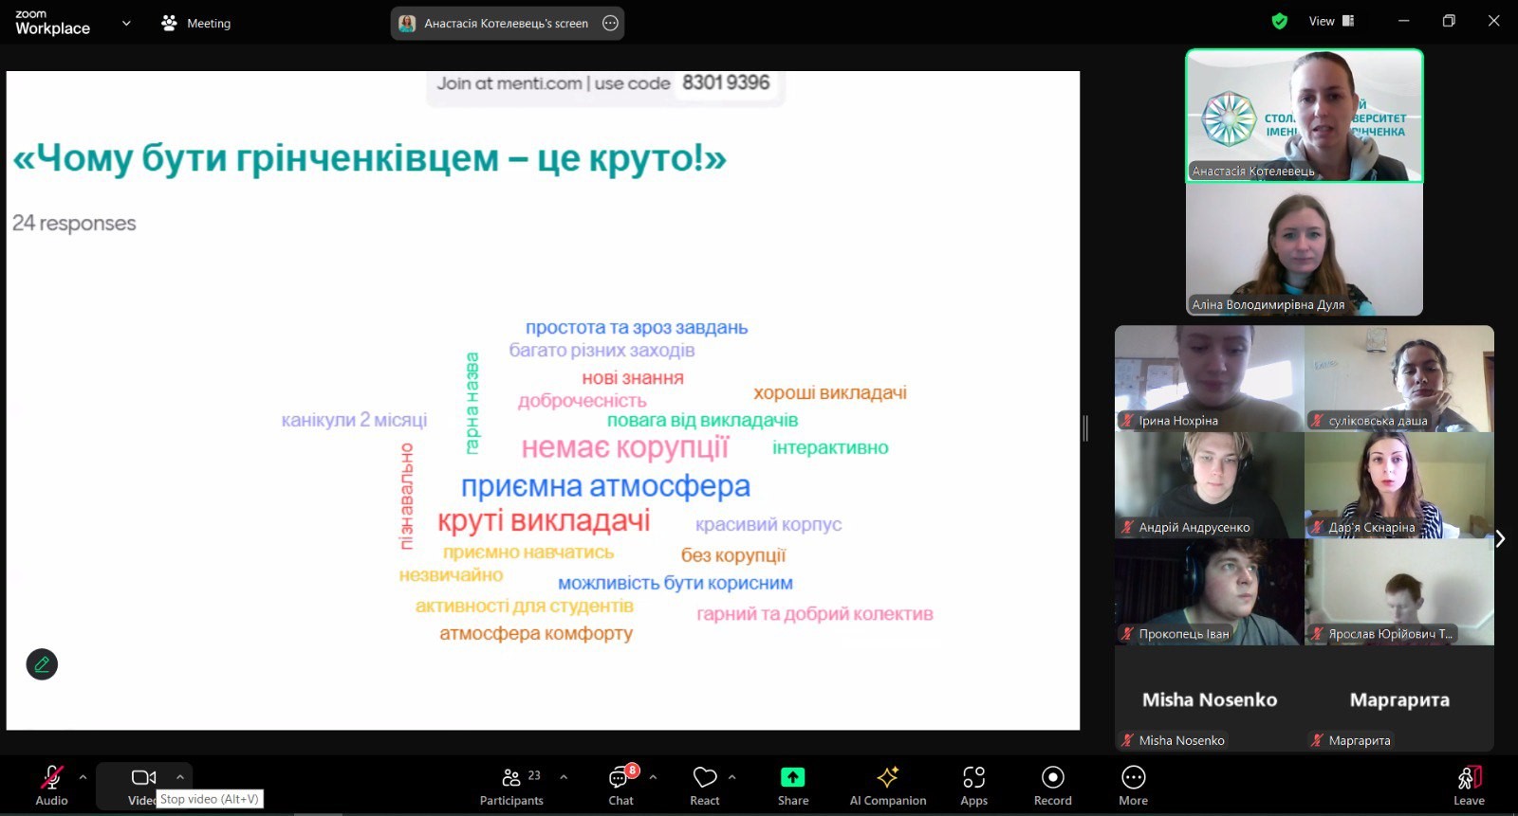Screen dimensions: 1518x816
Task: Expand the chat options arrow
Action: pos(653,777)
